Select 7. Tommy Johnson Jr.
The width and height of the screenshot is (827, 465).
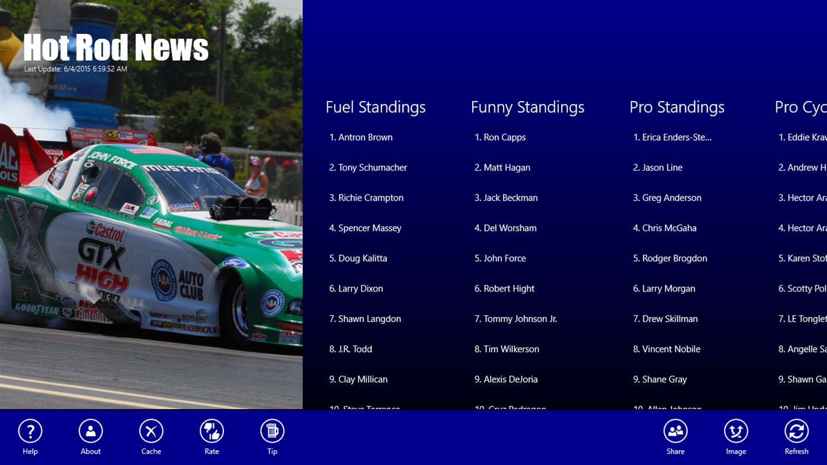tap(516, 319)
